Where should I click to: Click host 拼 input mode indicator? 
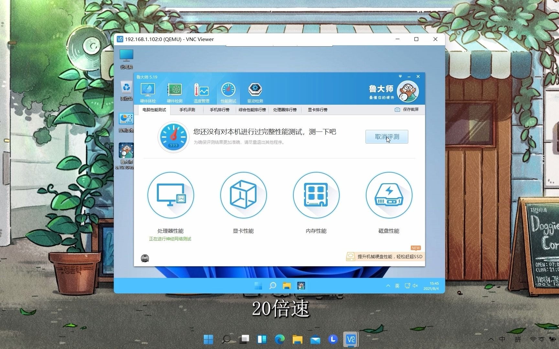coord(518,339)
